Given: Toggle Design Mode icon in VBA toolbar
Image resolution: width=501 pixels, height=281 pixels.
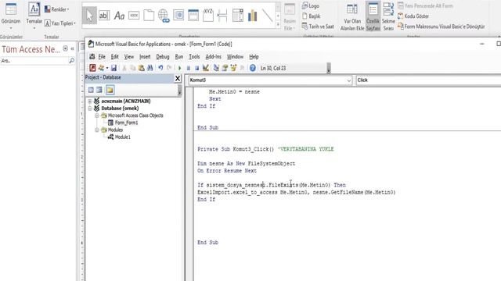Looking at the screenshot, I should [206, 68].
